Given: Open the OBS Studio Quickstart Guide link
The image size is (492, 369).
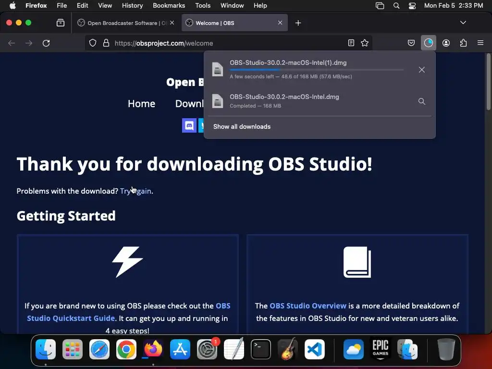Looking at the screenshot, I should click(129, 312).
